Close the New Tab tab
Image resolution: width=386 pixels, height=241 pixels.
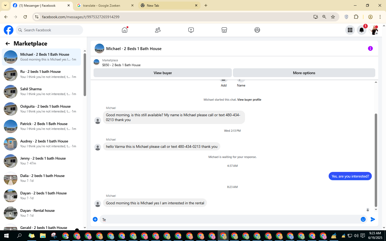coord(196,5)
